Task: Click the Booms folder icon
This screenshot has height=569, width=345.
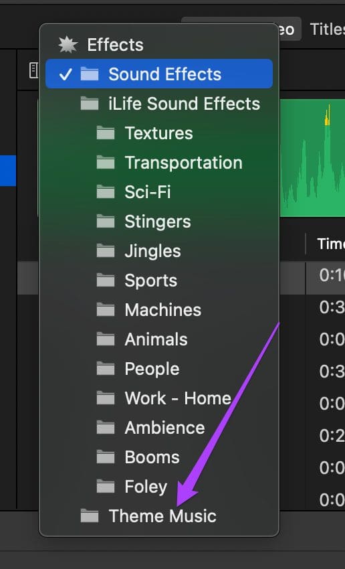Action: click(x=106, y=457)
